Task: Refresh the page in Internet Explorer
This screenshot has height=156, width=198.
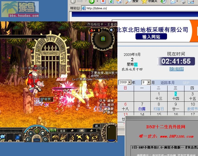Action: (x=111, y=2)
